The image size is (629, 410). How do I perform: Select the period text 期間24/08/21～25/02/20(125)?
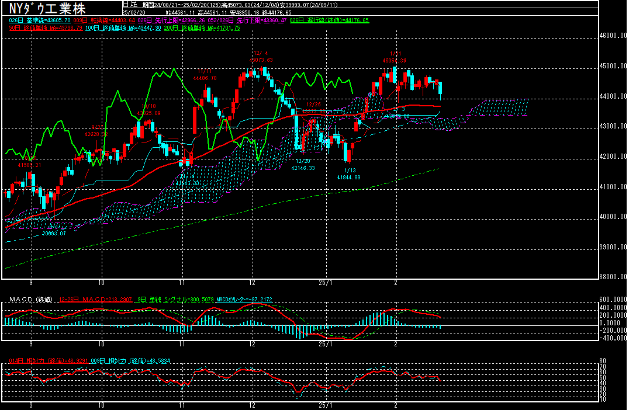coord(182,5)
